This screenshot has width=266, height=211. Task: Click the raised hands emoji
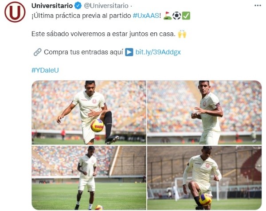coord(182,34)
